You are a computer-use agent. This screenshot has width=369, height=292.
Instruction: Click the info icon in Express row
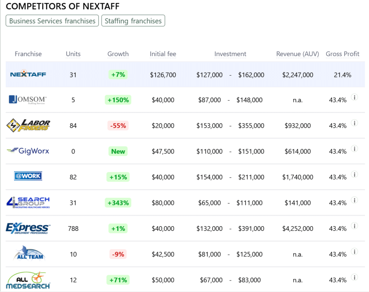pyautogui.click(x=355, y=225)
